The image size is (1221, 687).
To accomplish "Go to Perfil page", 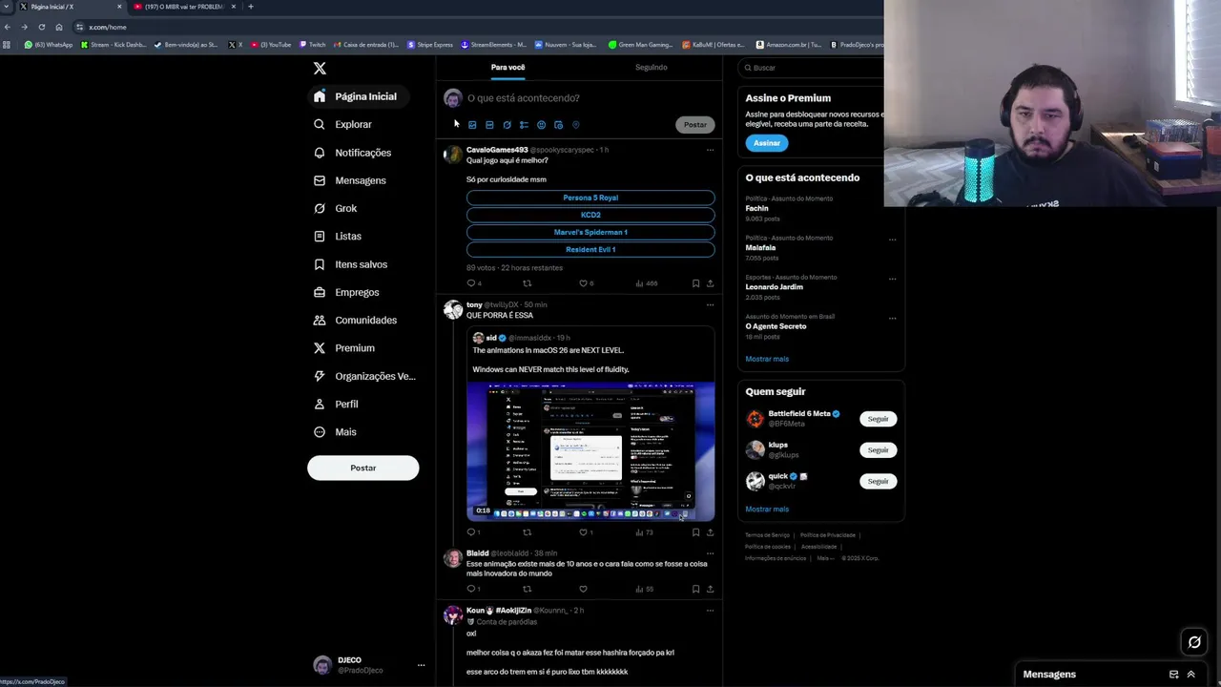I will (336, 404).
